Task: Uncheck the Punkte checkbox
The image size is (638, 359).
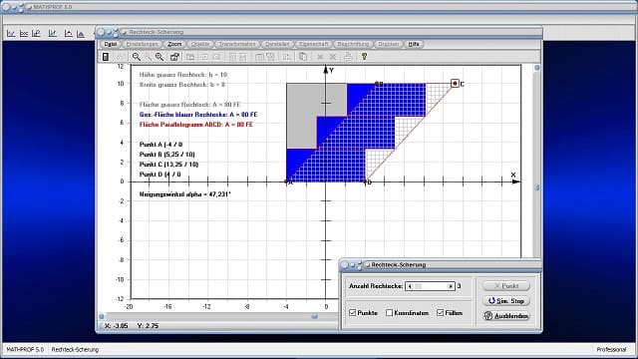Action: tap(352, 312)
